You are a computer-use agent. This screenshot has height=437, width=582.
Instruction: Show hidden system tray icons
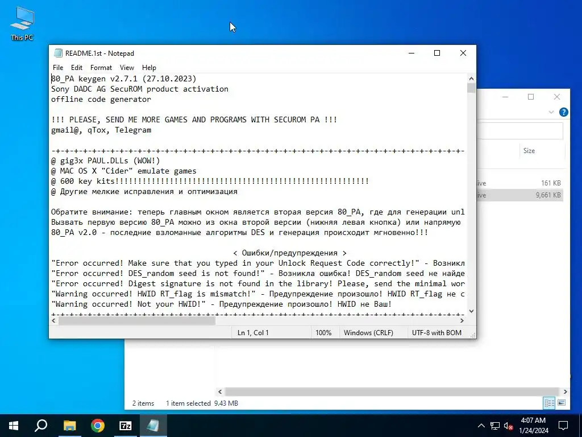tap(481, 426)
